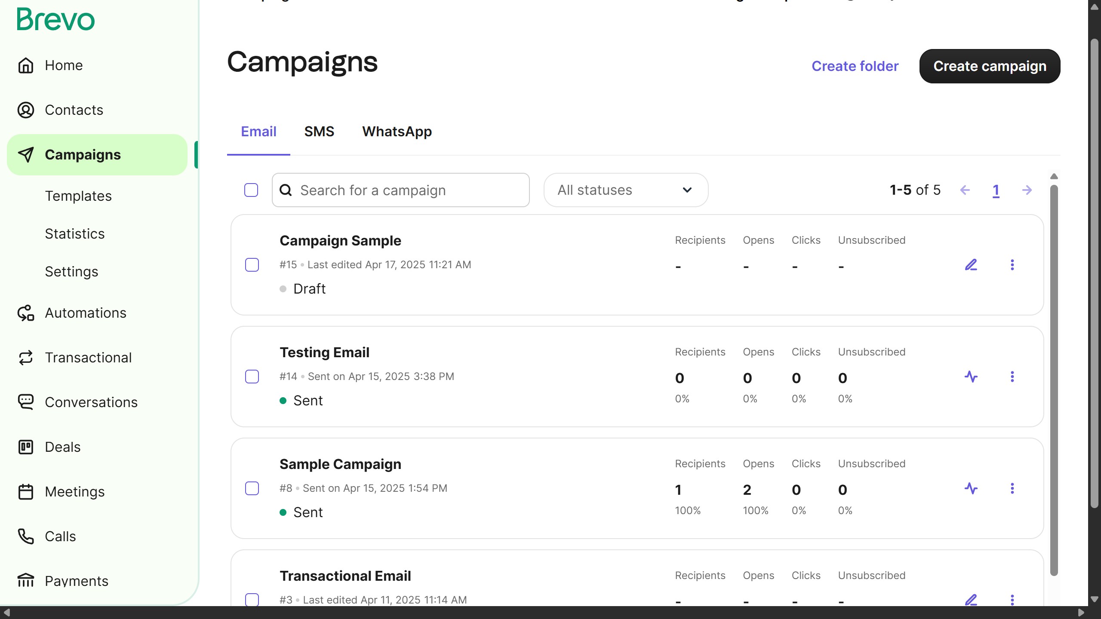
Task: Click the Transactional sidebar icon
Action: click(26, 358)
